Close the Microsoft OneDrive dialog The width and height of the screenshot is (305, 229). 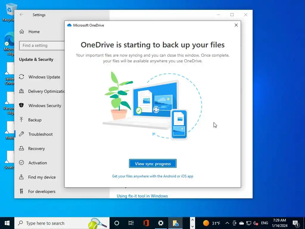[x=236, y=25]
